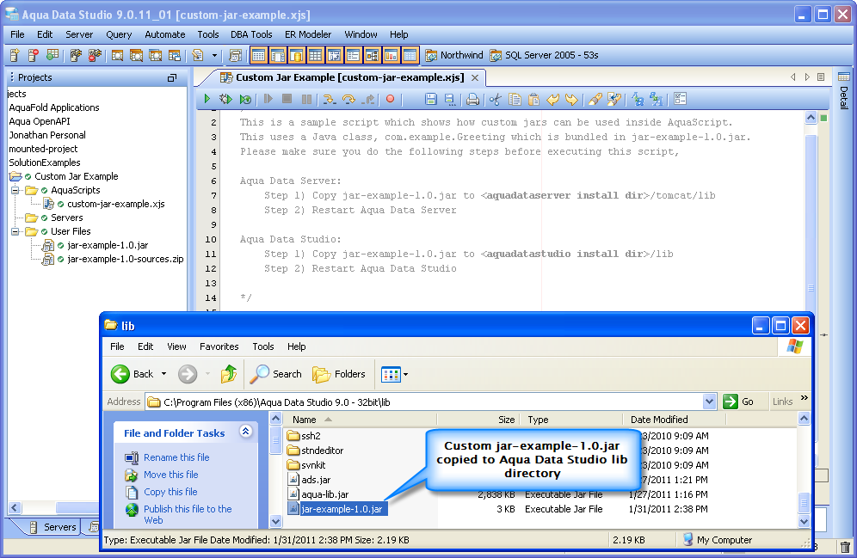Viewport: 857px width, 558px height.
Task: Start debugging with the bug icon
Action: pos(225,99)
